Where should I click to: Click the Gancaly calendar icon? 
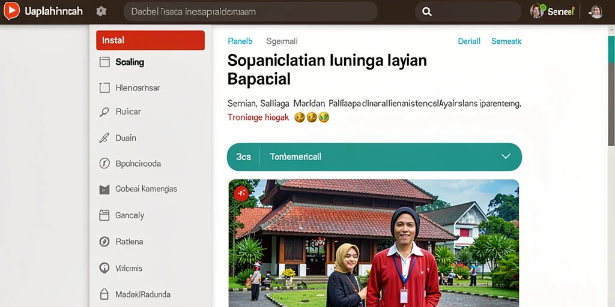pyautogui.click(x=105, y=215)
